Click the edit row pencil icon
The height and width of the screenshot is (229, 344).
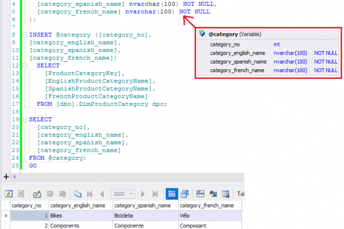pyautogui.click(x=37, y=194)
